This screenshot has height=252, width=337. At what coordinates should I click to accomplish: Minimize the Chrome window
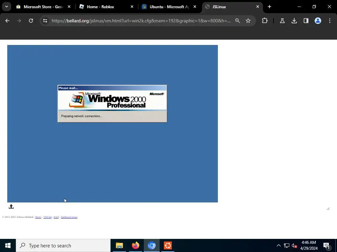pyautogui.click(x=299, y=7)
